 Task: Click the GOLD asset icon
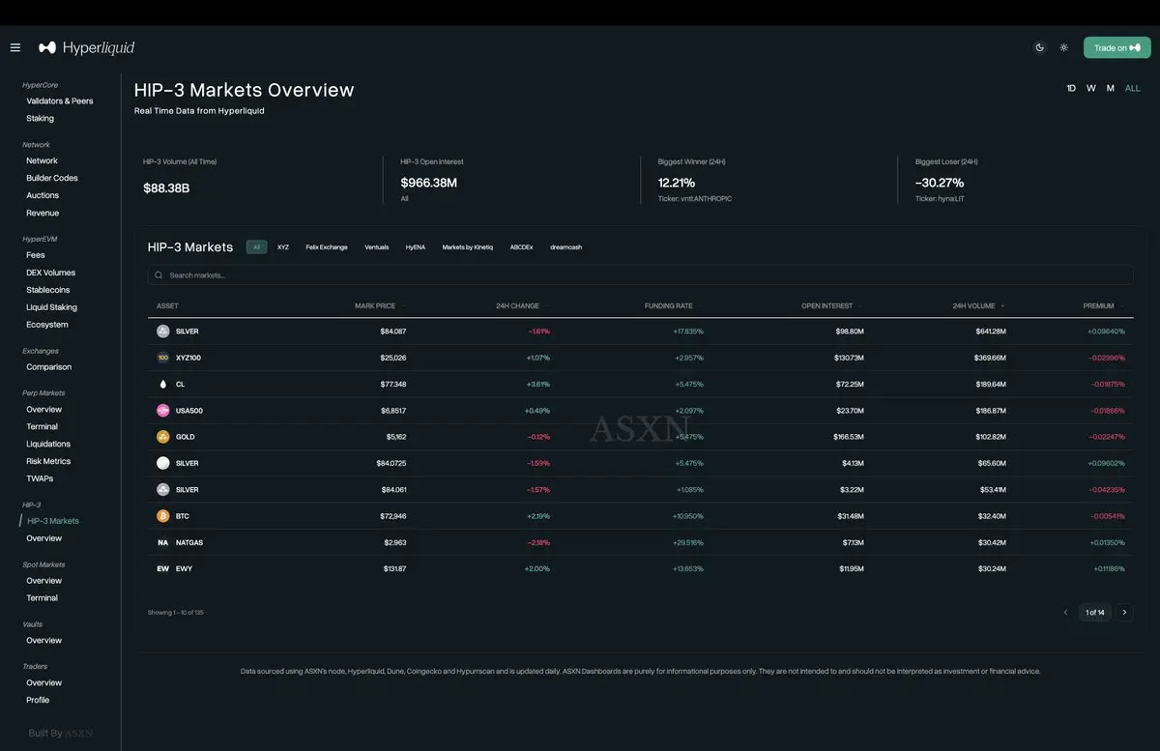(162, 436)
